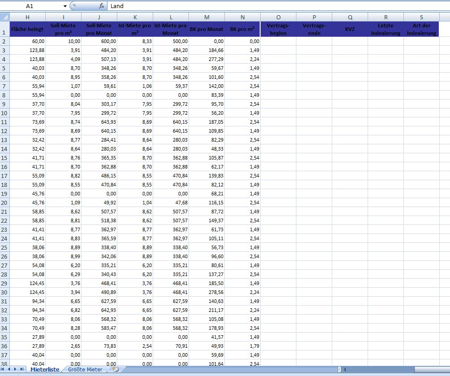The height and width of the screenshot is (376, 450).
Task: Click the insert function fx icon
Action: click(x=101, y=6)
